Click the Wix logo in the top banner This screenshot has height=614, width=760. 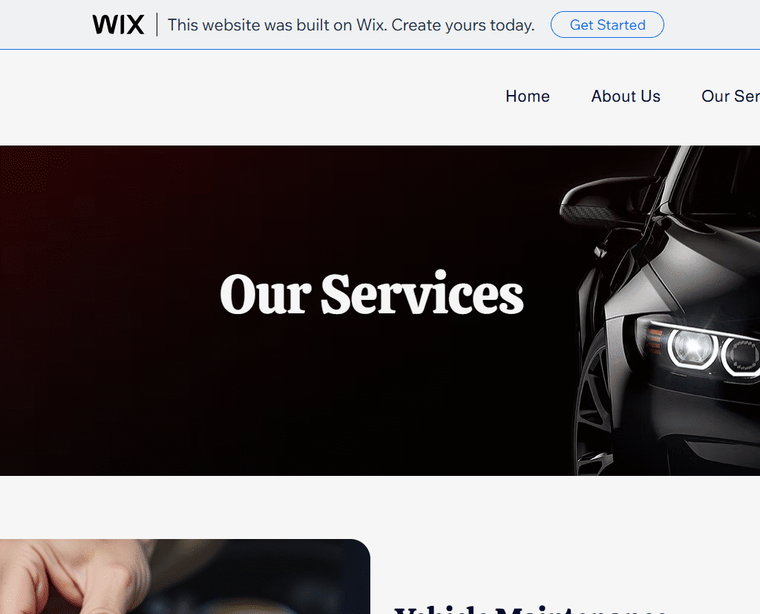[x=118, y=25]
